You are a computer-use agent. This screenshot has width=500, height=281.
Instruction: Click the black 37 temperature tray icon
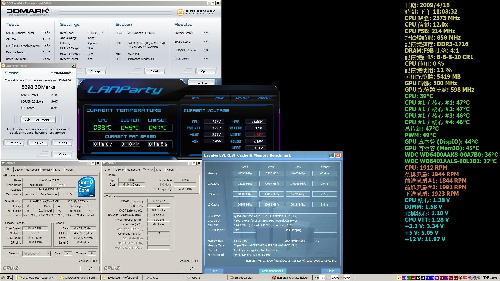(x=418, y=278)
